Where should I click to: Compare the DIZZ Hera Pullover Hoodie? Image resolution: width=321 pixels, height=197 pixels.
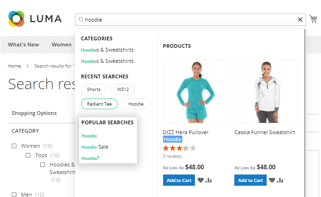[209, 180]
